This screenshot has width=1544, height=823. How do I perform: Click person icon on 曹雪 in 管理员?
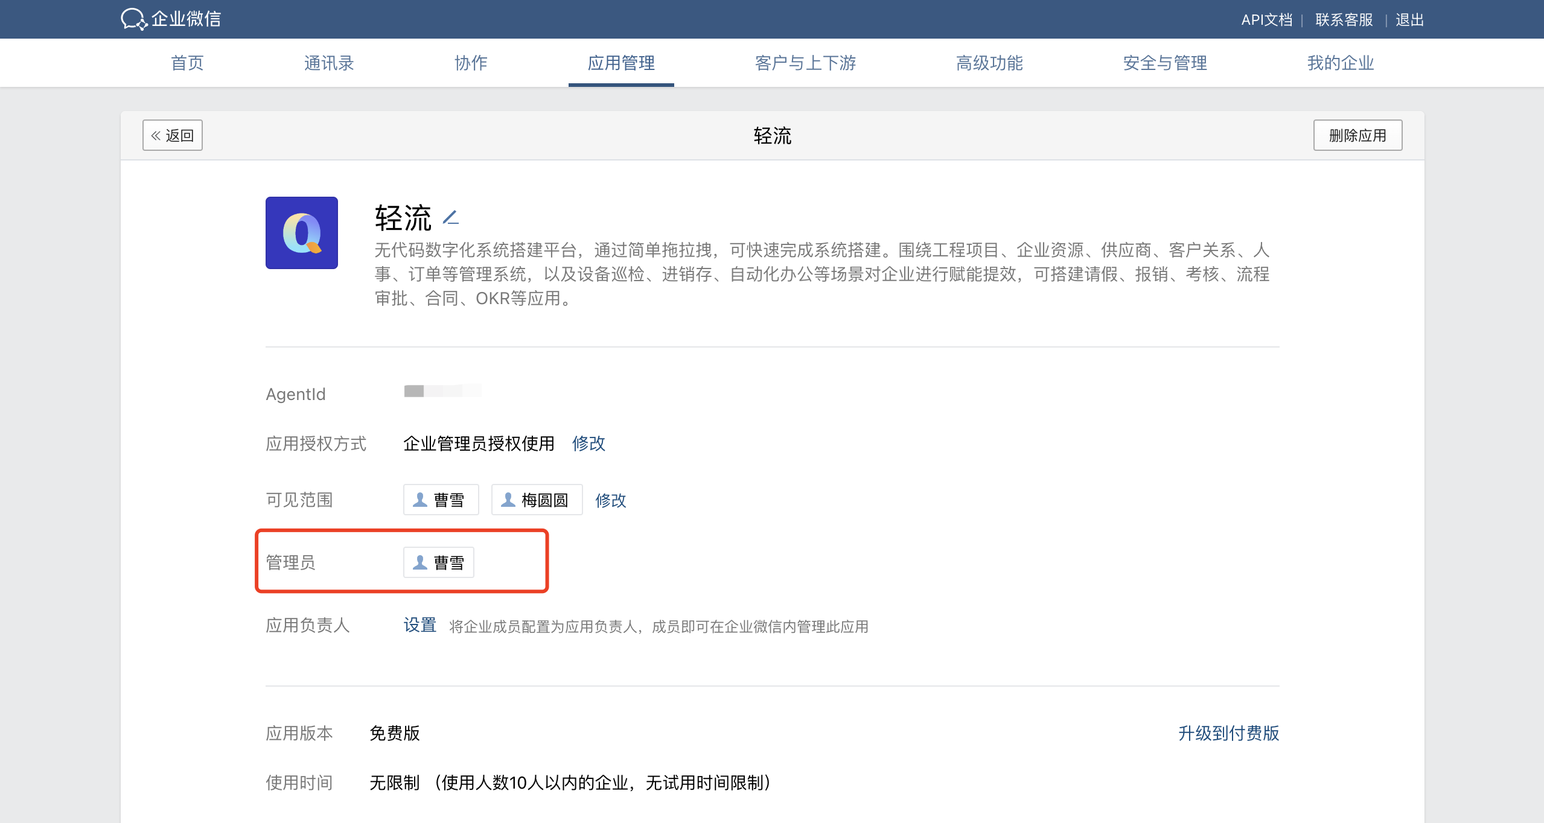click(x=420, y=562)
